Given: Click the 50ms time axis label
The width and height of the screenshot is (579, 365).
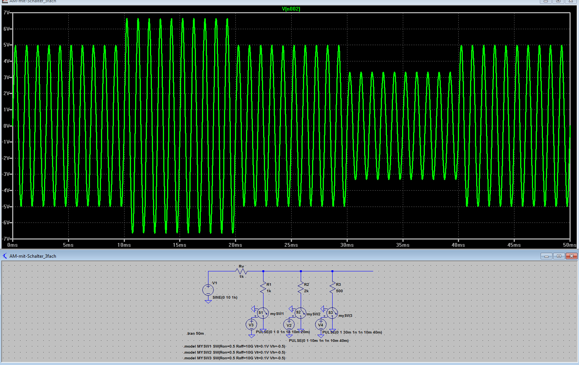Looking at the screenshot, I should click(x=570, y=245).
